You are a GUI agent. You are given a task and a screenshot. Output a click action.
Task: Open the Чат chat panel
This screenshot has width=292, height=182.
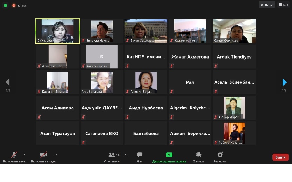click(140, 157)
